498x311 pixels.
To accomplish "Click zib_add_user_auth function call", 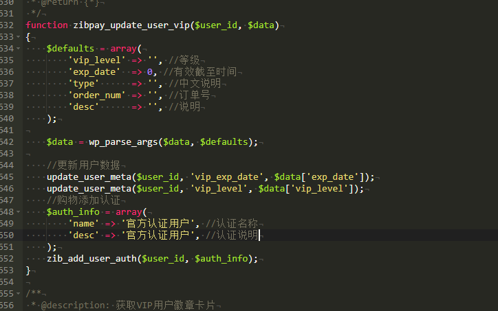I will click(x=91, y=259).
